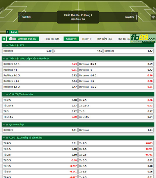The width and height of the screenshot is (156, 178).
Task: Pick Xỉu 2.5 at -0.741
Action: [x=116, y=155]
